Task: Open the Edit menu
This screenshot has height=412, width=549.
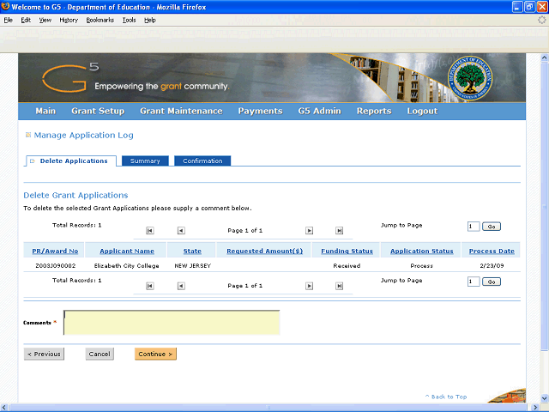Action: coord(26,20)
